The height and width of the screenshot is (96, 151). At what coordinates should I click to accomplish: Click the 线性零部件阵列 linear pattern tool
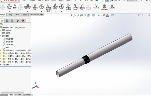pyautogui.click(x=28, y=7)
